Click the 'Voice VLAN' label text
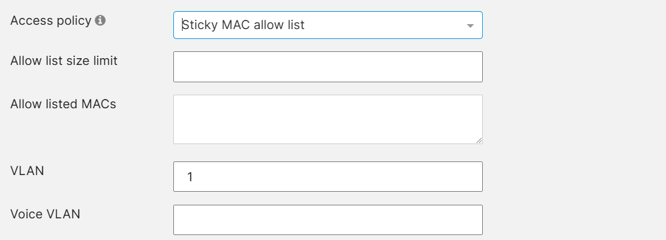This screenshot has height=240, width=666. coord(45,214)
